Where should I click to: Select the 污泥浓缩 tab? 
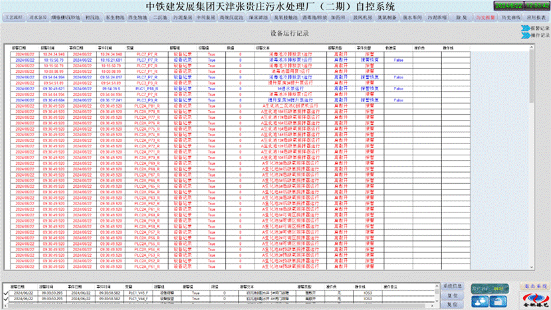[437, 17]
